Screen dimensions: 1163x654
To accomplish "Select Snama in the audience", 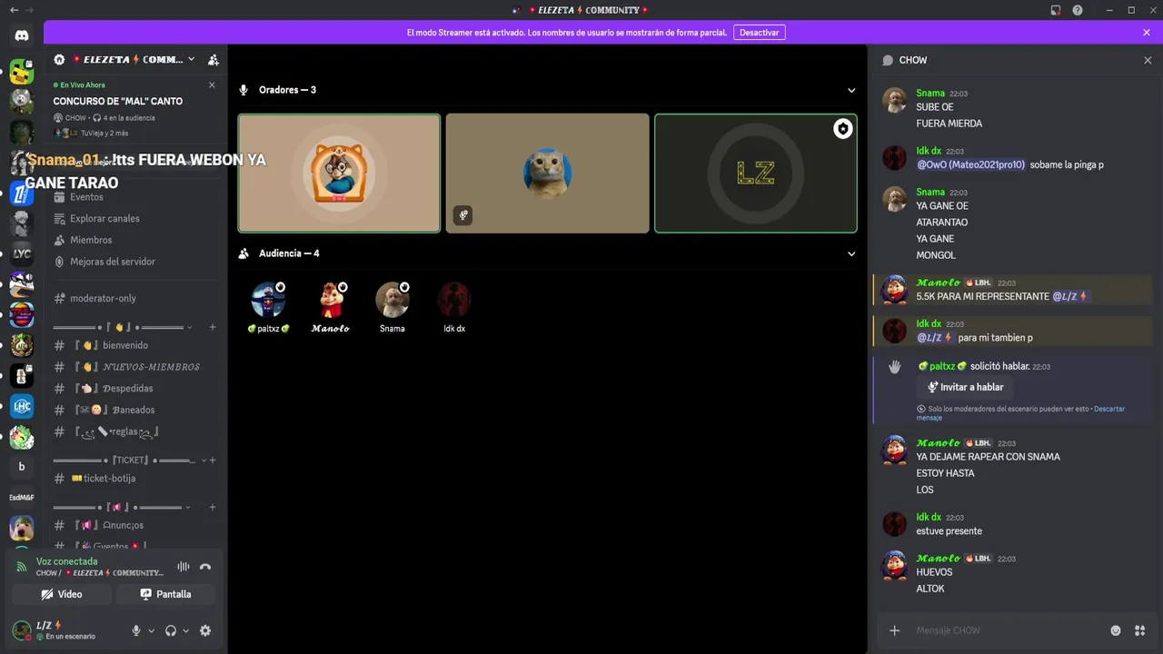I will (393, 307).
